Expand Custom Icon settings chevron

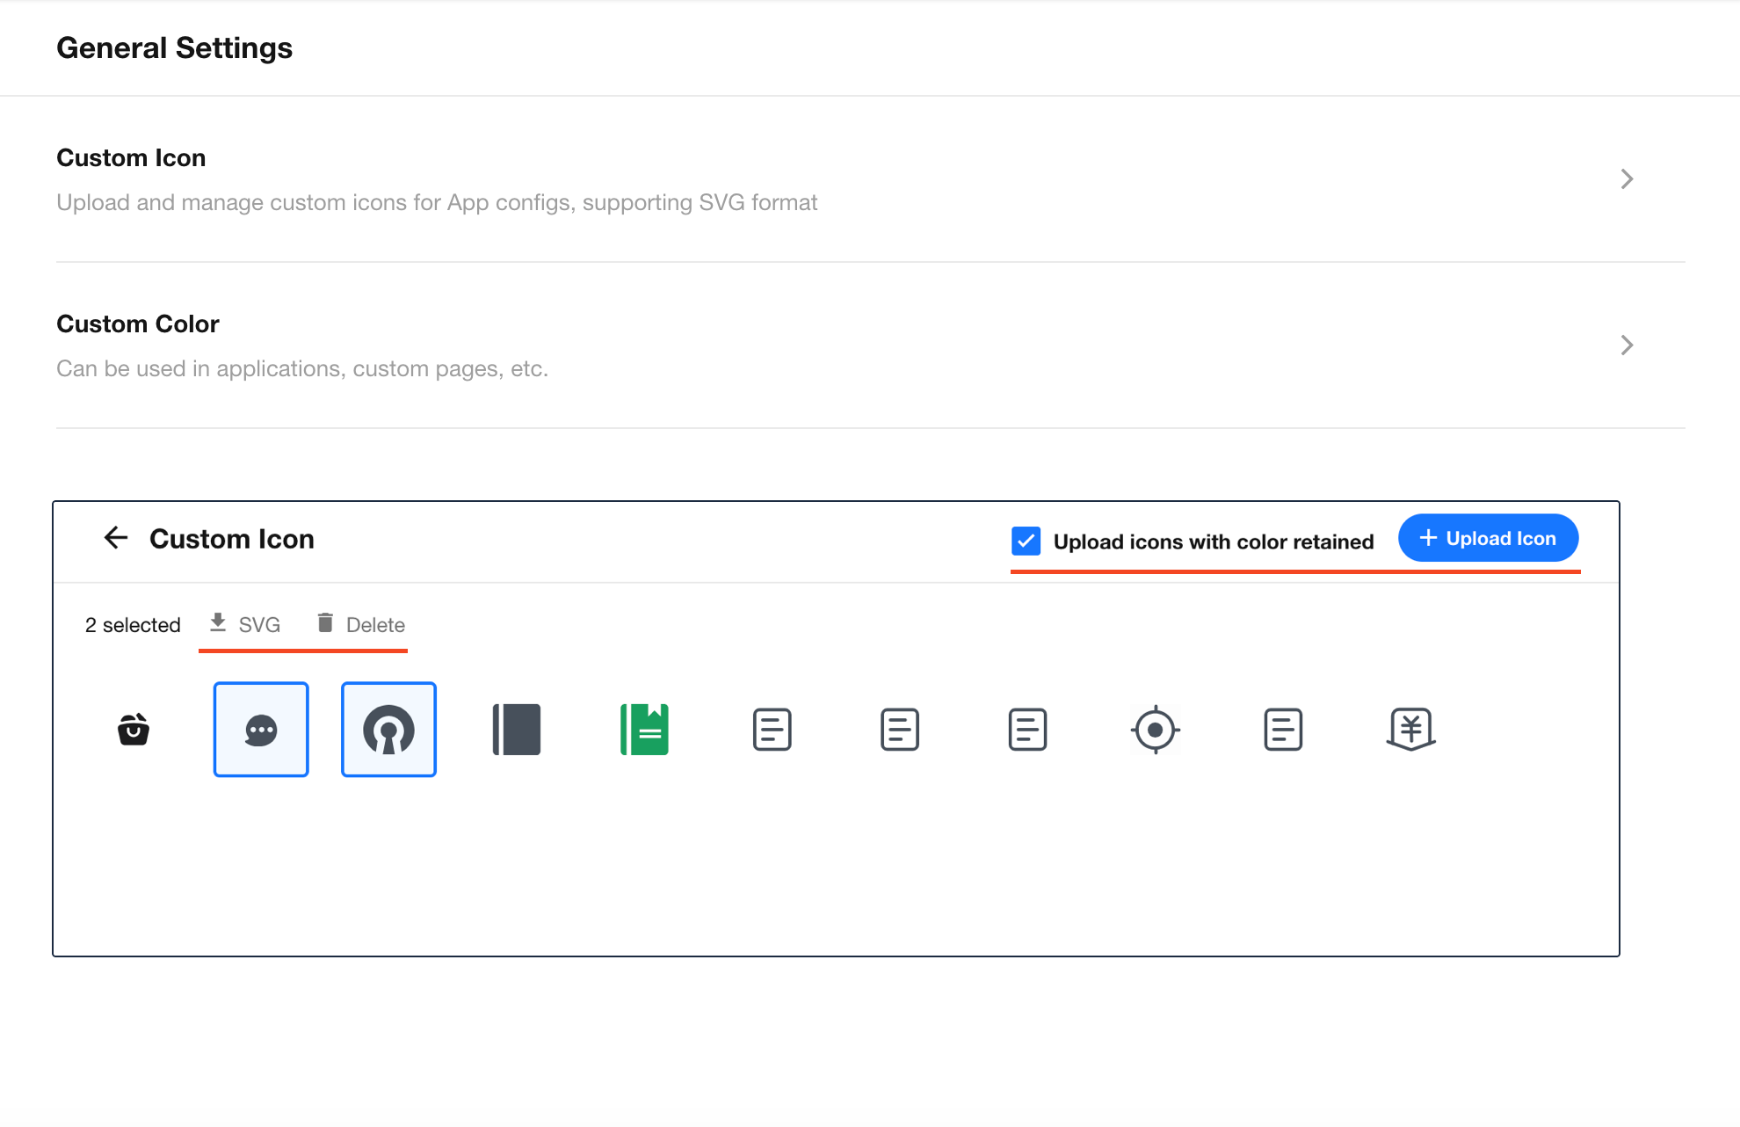(x=1627, y=179)
